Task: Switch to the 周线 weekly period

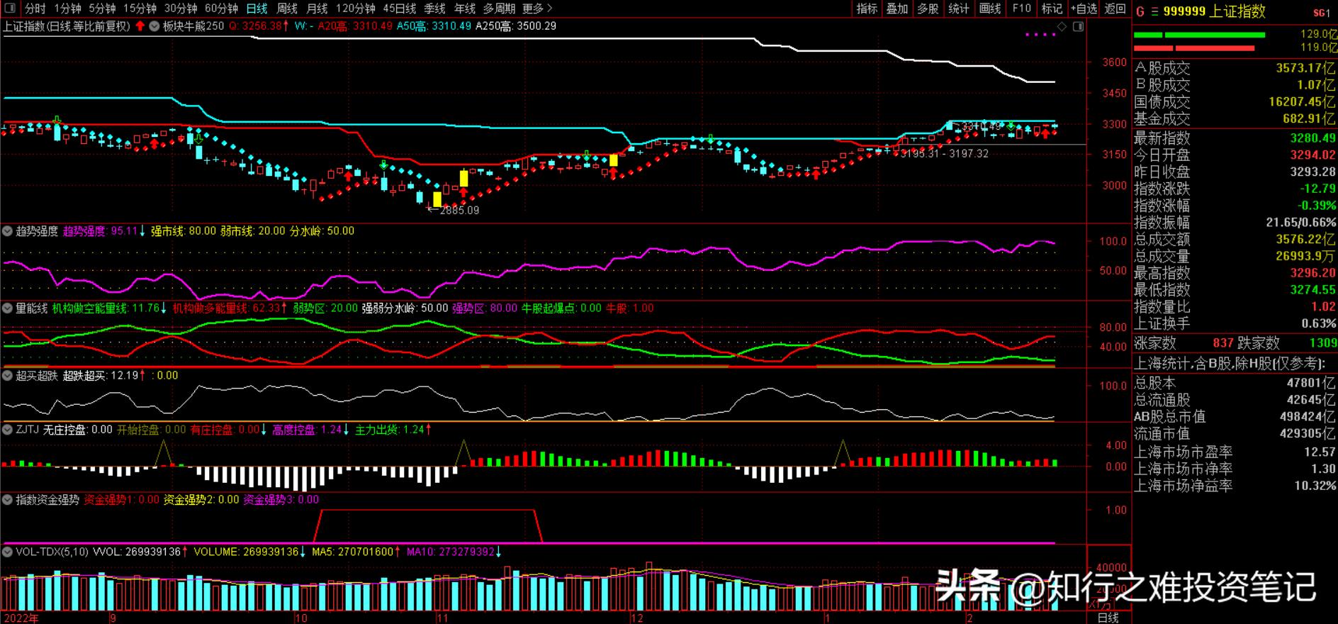Action: (286, 9)
